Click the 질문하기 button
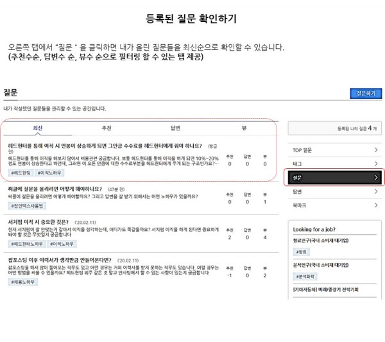This screenshot has height=342, width=385. point(366,94)
